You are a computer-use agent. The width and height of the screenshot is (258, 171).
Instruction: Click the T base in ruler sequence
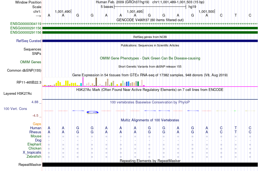[x=236, y=15]
